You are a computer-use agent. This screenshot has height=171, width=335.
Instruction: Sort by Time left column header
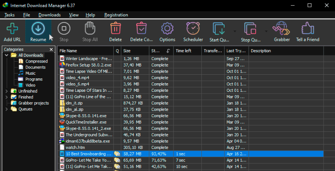(x=187, y=51)
